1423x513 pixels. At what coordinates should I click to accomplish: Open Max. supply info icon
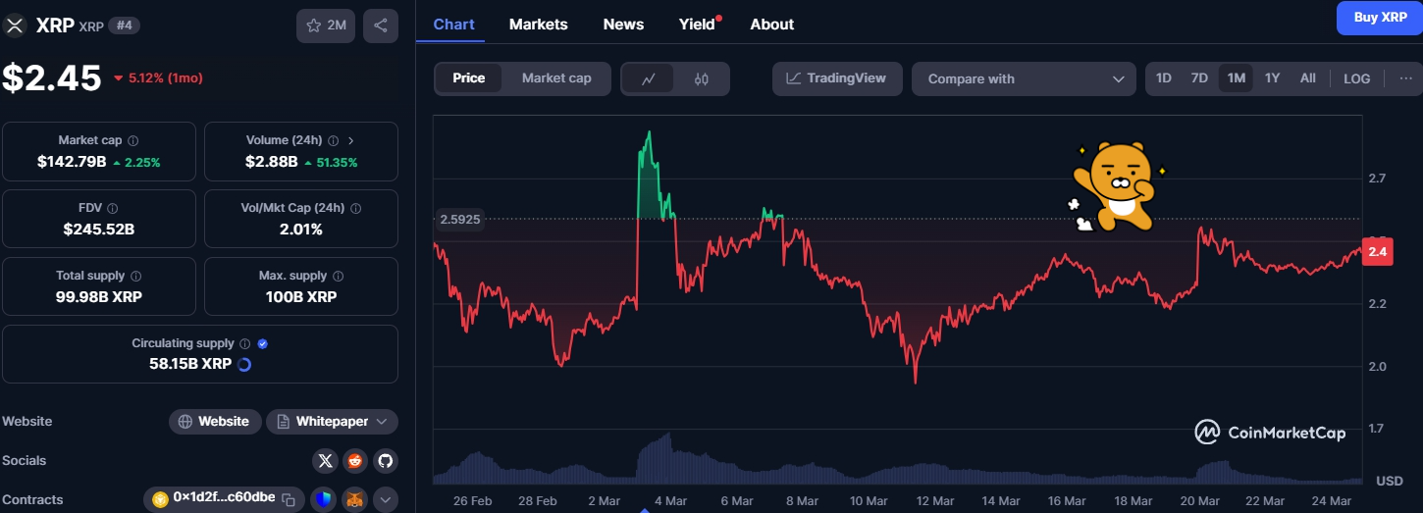[338, 277]
